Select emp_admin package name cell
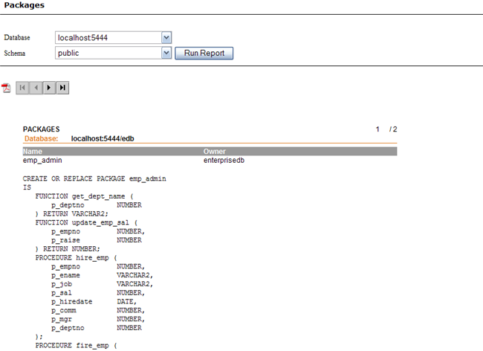Image resolution: width=483 pixels, height=351 pixels. [42, 160]
